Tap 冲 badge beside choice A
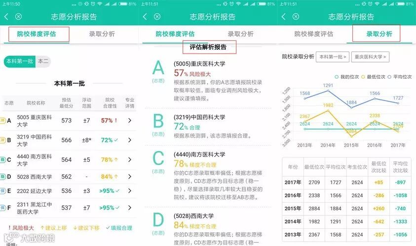The image size is (416, 246). pos(3,121)
